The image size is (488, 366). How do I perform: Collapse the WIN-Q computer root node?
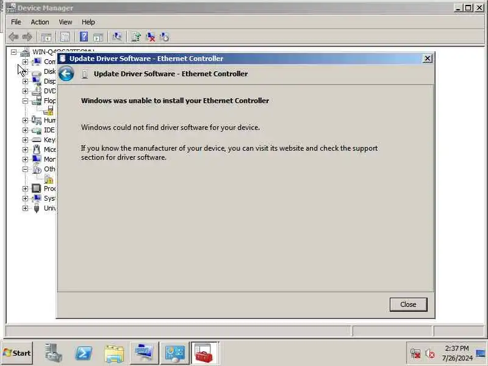(13, 52)
